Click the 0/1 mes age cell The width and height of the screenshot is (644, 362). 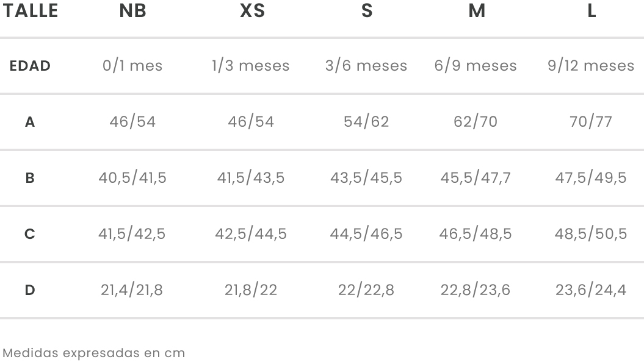point(132,66)
